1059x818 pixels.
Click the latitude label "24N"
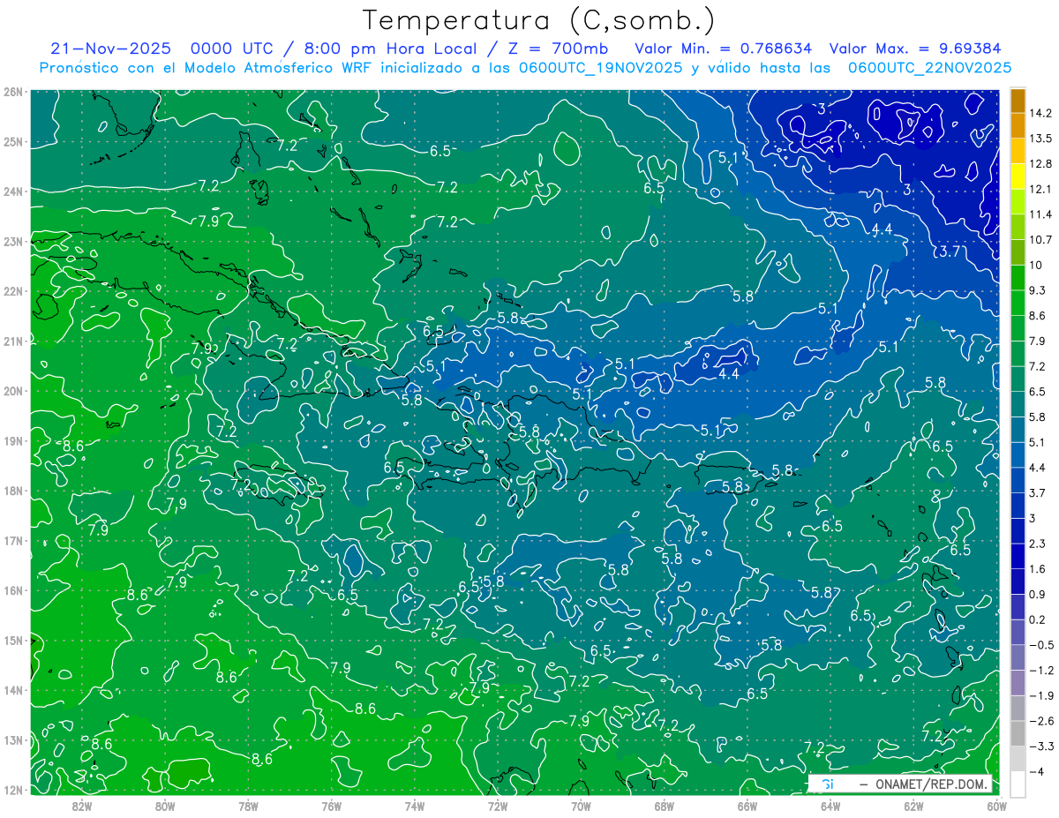click(x=13, y=191)
